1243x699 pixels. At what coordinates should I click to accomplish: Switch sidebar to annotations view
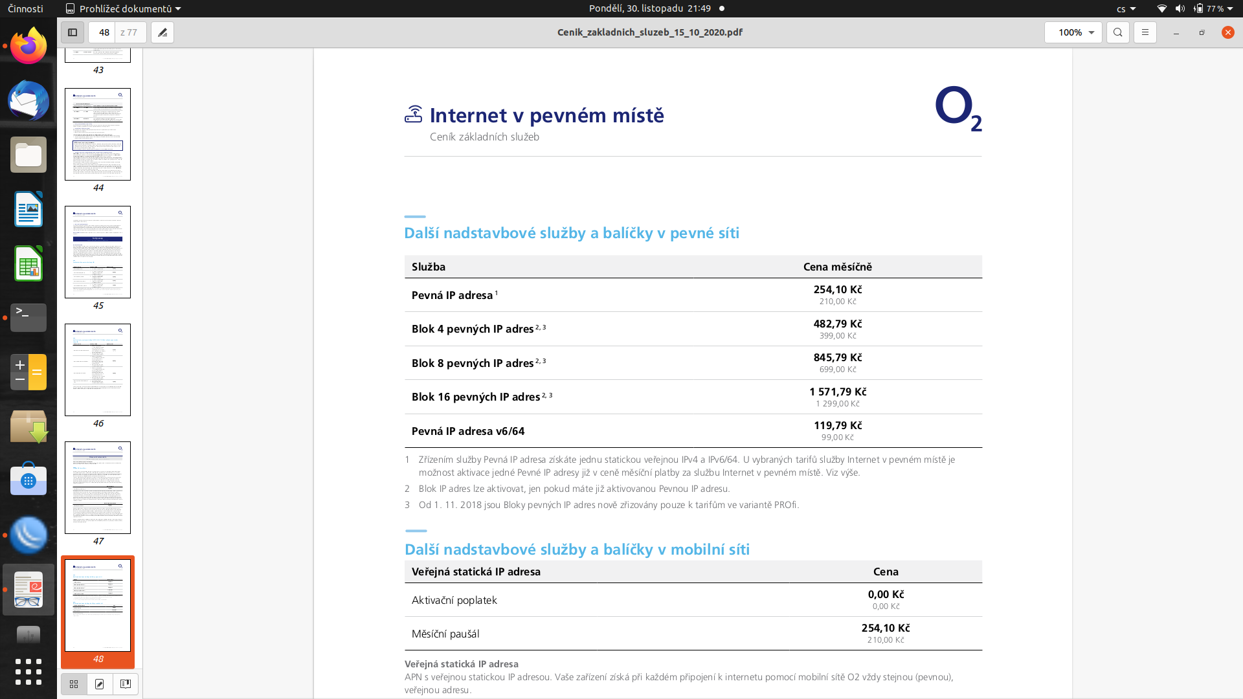pos(100,684)
